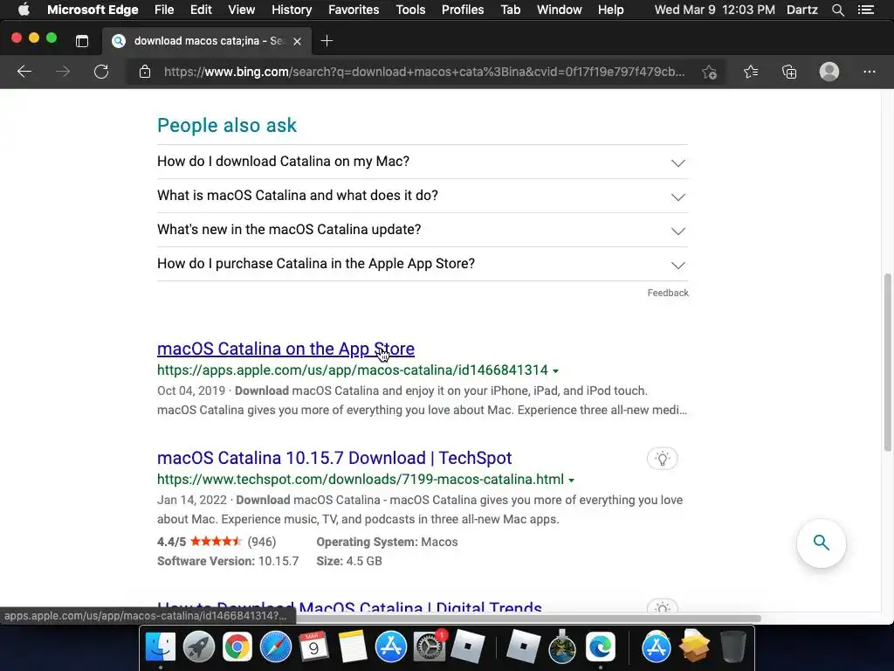Open the Favorites menu
Image resolution: width=894 pixels, height=671 pixels.
point(354,10)
